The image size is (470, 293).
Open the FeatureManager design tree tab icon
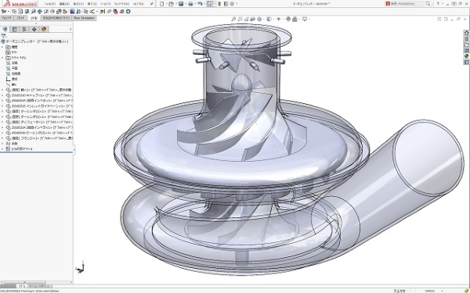point(5,30)
